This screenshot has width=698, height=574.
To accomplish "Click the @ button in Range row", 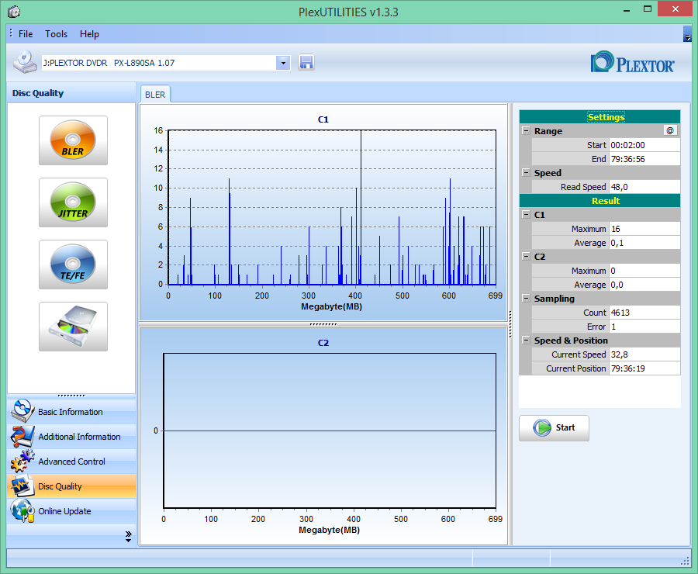I will click(670, 130).
